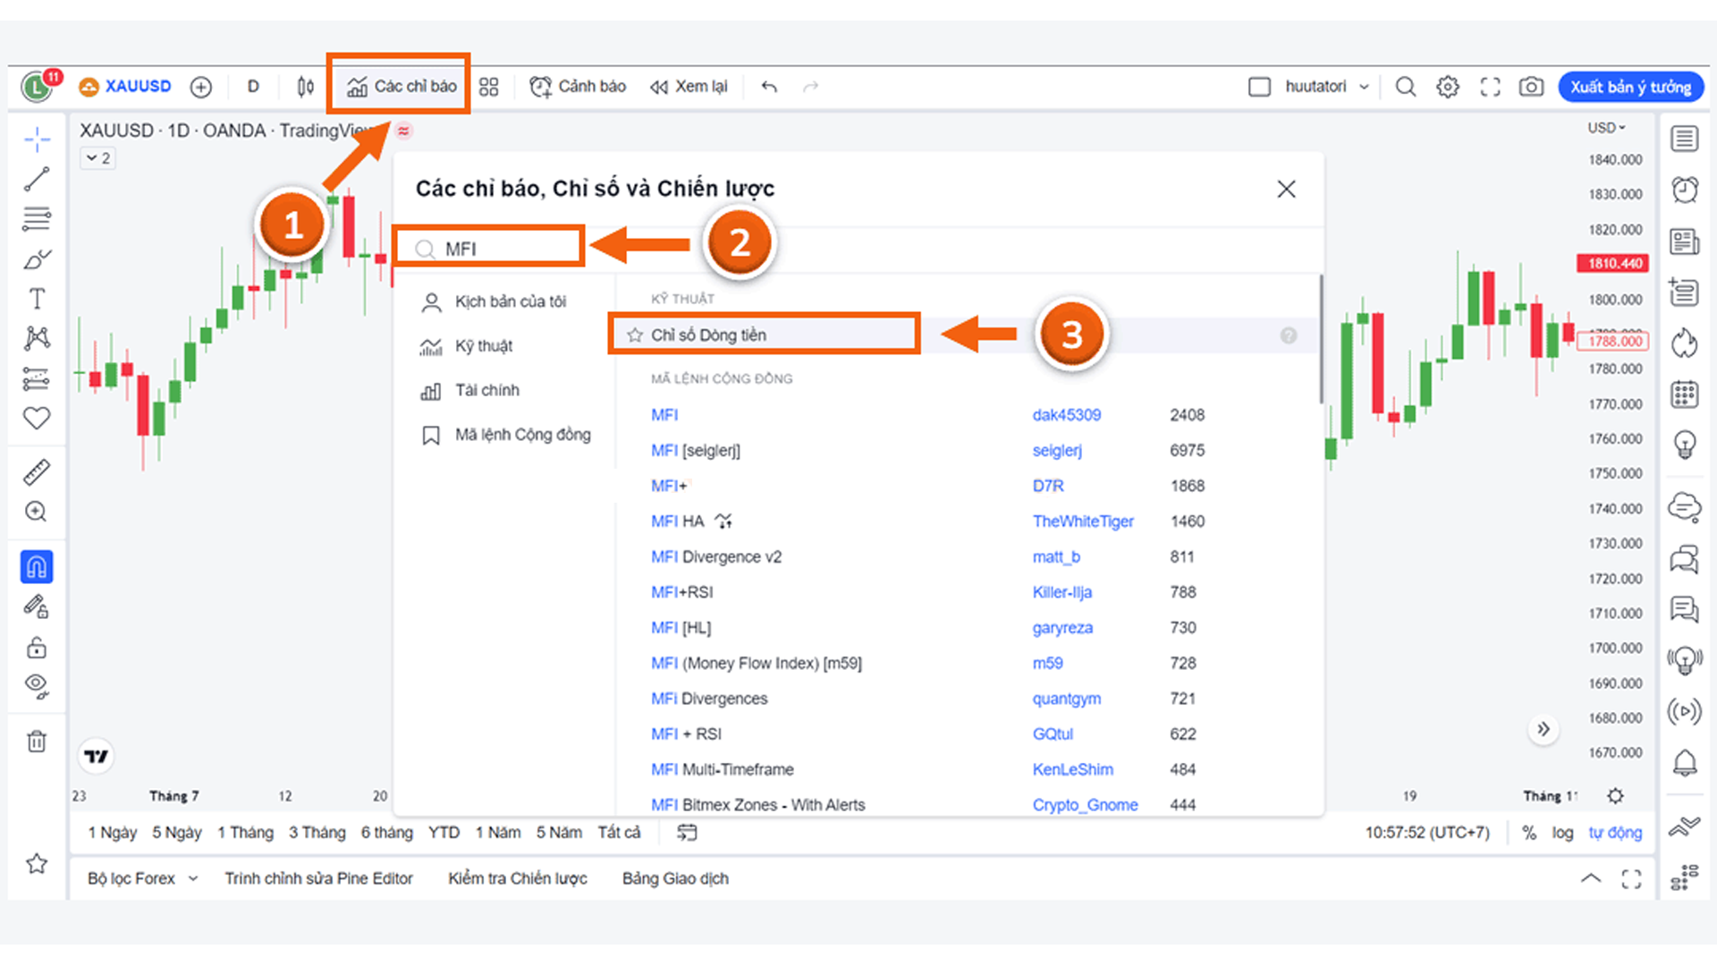Favorite the Chỉ số Dòng tiền star

click(x=635, y=335)
